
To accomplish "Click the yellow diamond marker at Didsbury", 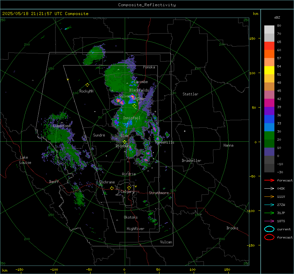I will coord(124,142).
